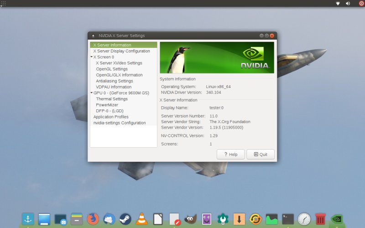Open the volume control in top panel
Viewport: 365px width, 228px height.
(x=348, y=3)
